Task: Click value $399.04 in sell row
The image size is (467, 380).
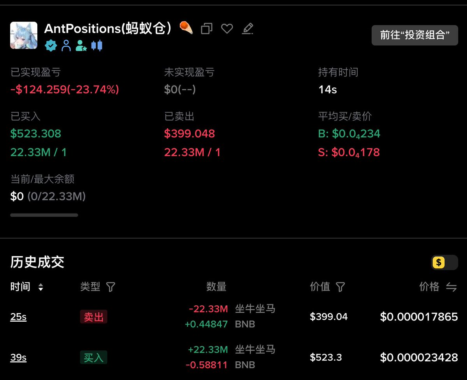Action: click(x=329, y=317)
